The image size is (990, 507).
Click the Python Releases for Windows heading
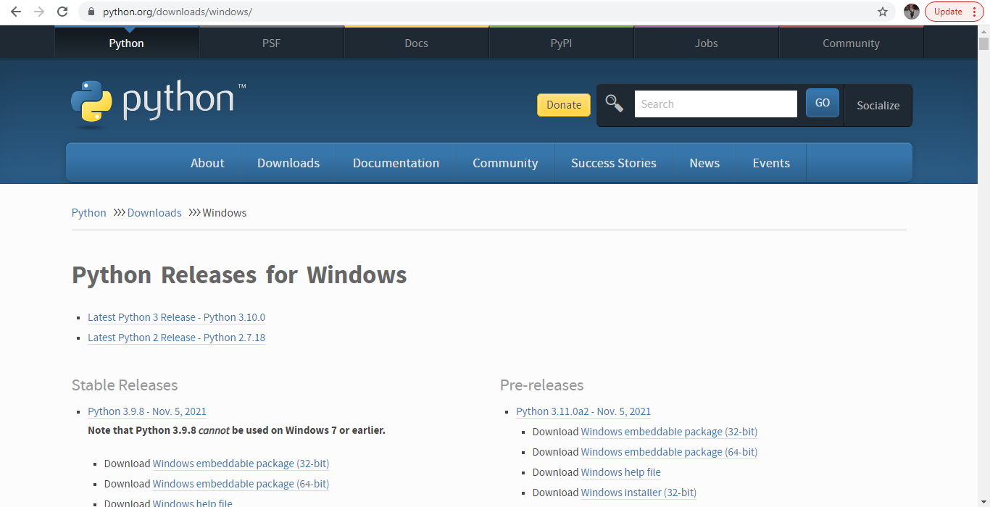click(x=239, y=275)
